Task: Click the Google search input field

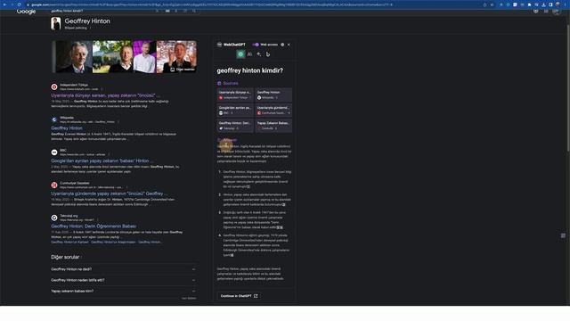Action: click(x=102, y=11)
